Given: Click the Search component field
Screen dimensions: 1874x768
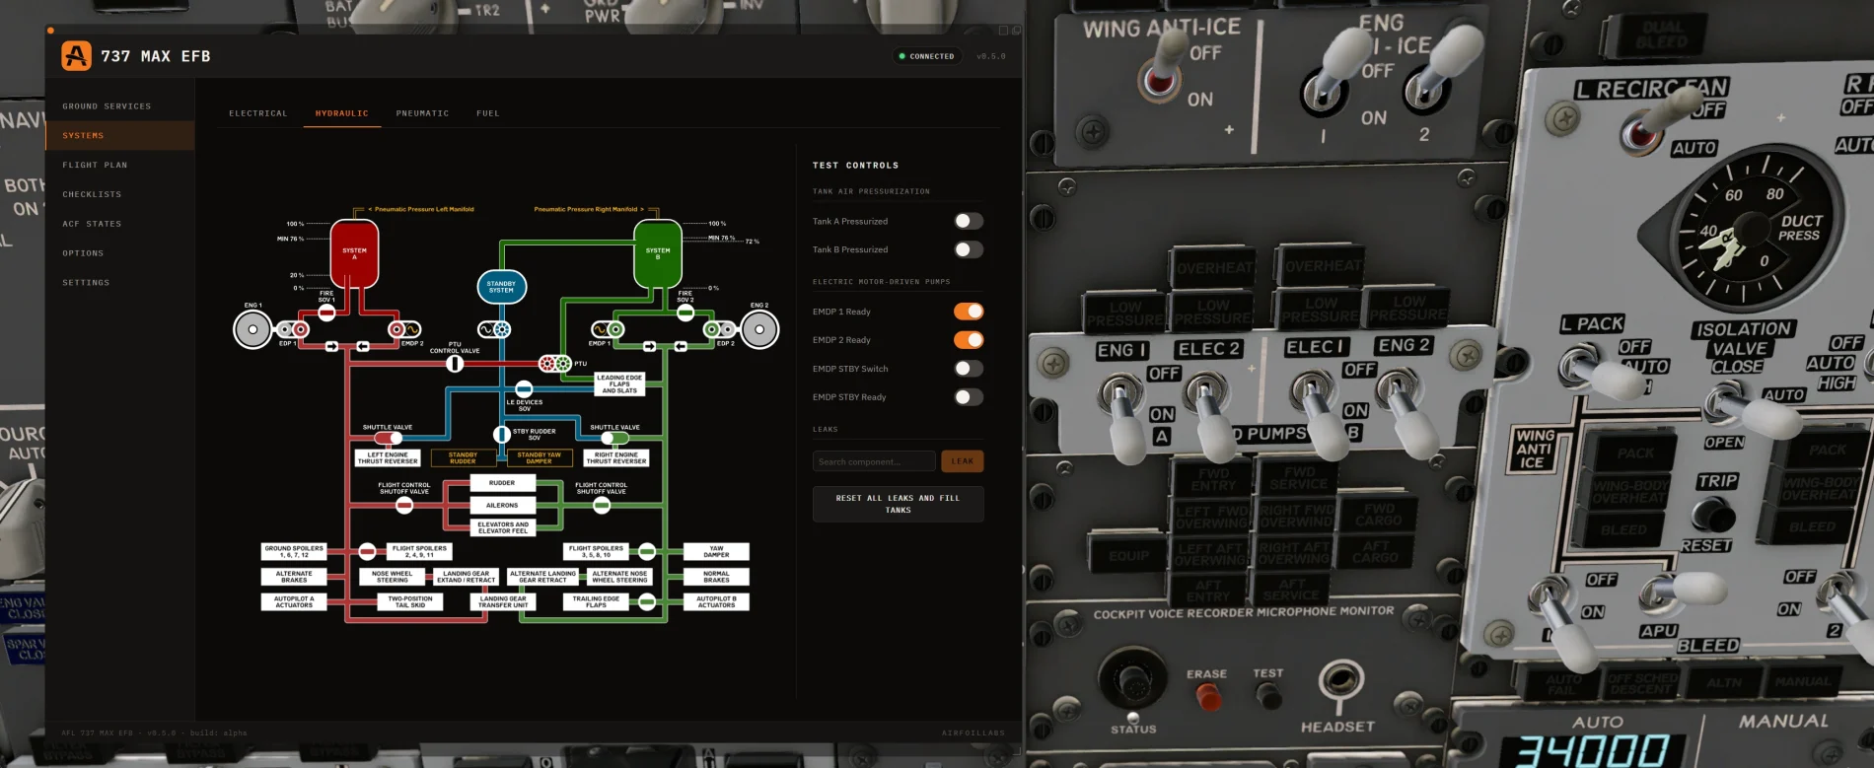Looking at the screenshot, I should (x=874, y=461).
